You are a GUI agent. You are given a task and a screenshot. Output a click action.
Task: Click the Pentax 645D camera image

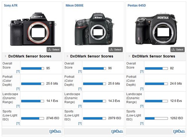coord(156,29)
